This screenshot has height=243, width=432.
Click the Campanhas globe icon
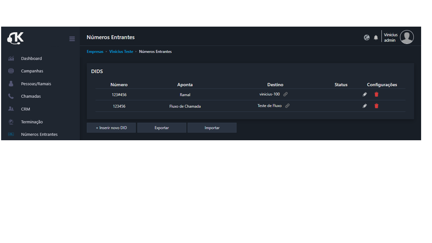(11, 71)
